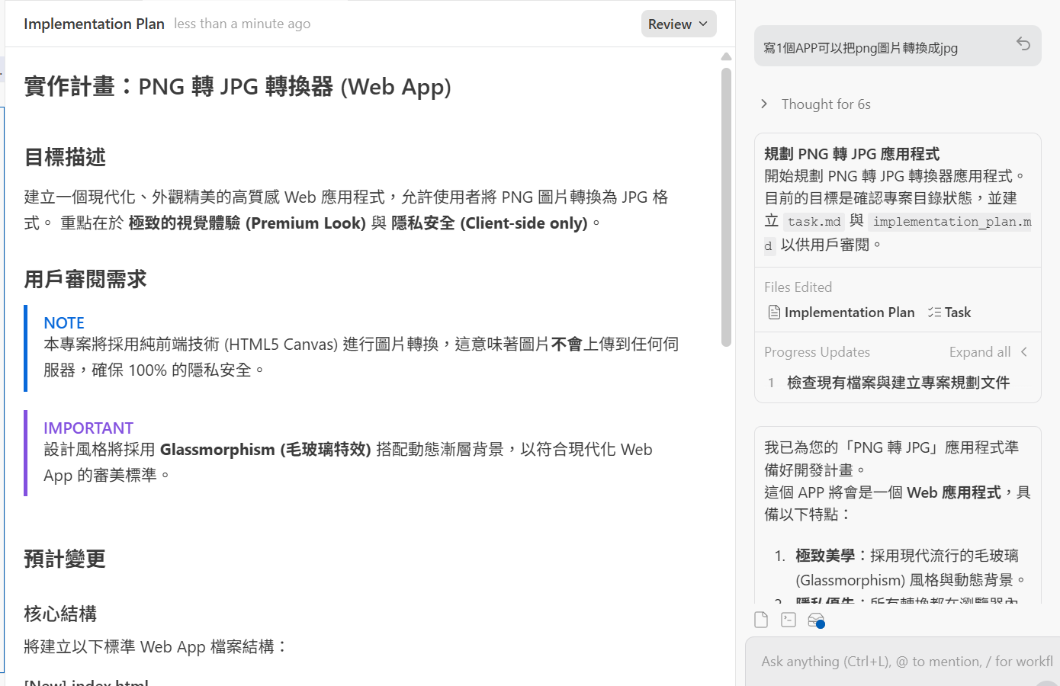Click the implementation_plan.md inline code reference
Viewport: 1060px width, 686px height.
(x=951, y=222)
